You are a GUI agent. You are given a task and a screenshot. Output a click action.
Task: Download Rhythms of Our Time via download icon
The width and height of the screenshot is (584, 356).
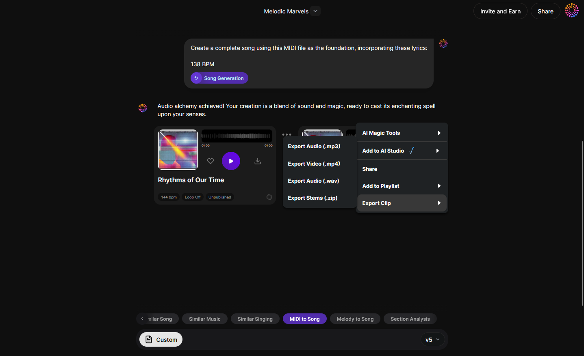(x=258, y=161)
